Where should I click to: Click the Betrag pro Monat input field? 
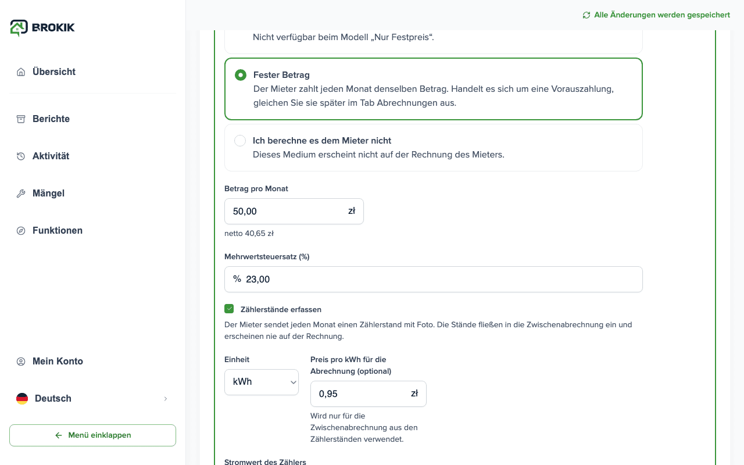[x=294, y=211]
